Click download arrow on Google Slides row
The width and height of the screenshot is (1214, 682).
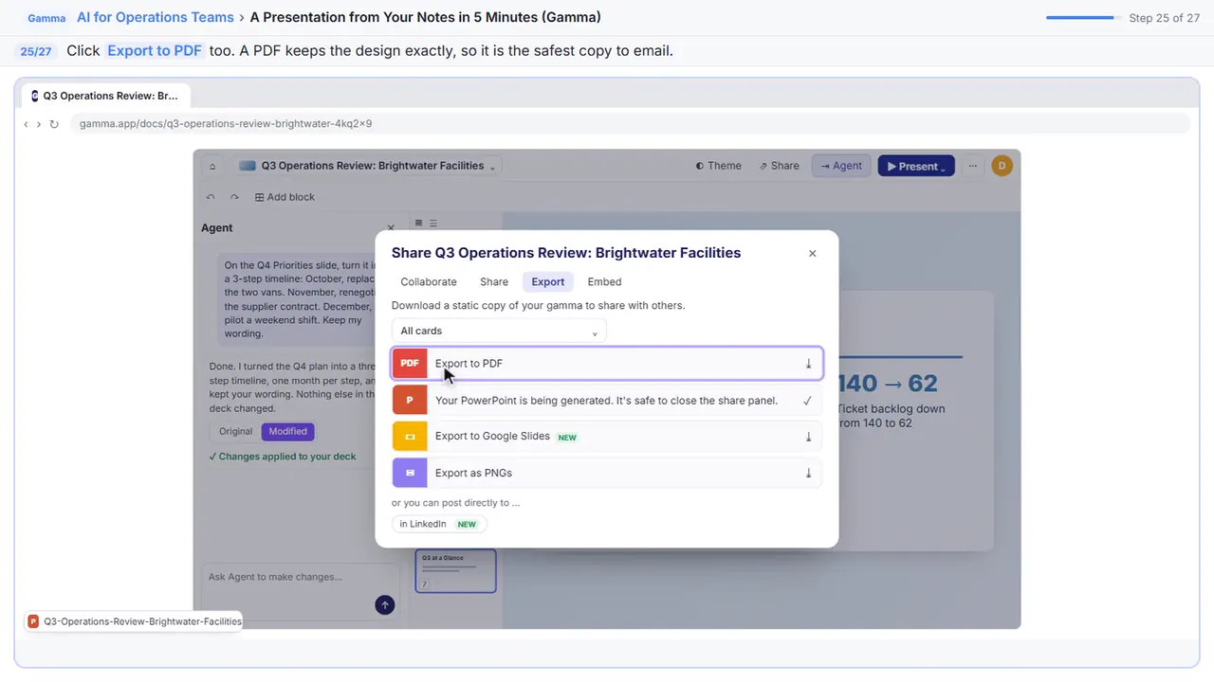(x=808, y=437)
